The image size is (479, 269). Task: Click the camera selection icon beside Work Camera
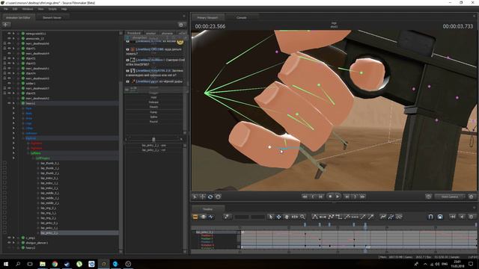pos(428,197)
